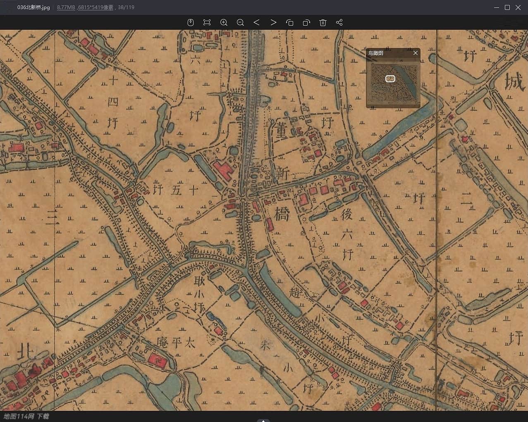Delete the current image
The height and width of the screenshot is (422, 528).
323,22
